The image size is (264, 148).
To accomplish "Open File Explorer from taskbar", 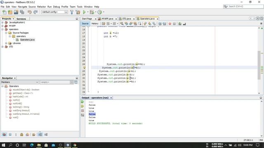I will point(39,145).
